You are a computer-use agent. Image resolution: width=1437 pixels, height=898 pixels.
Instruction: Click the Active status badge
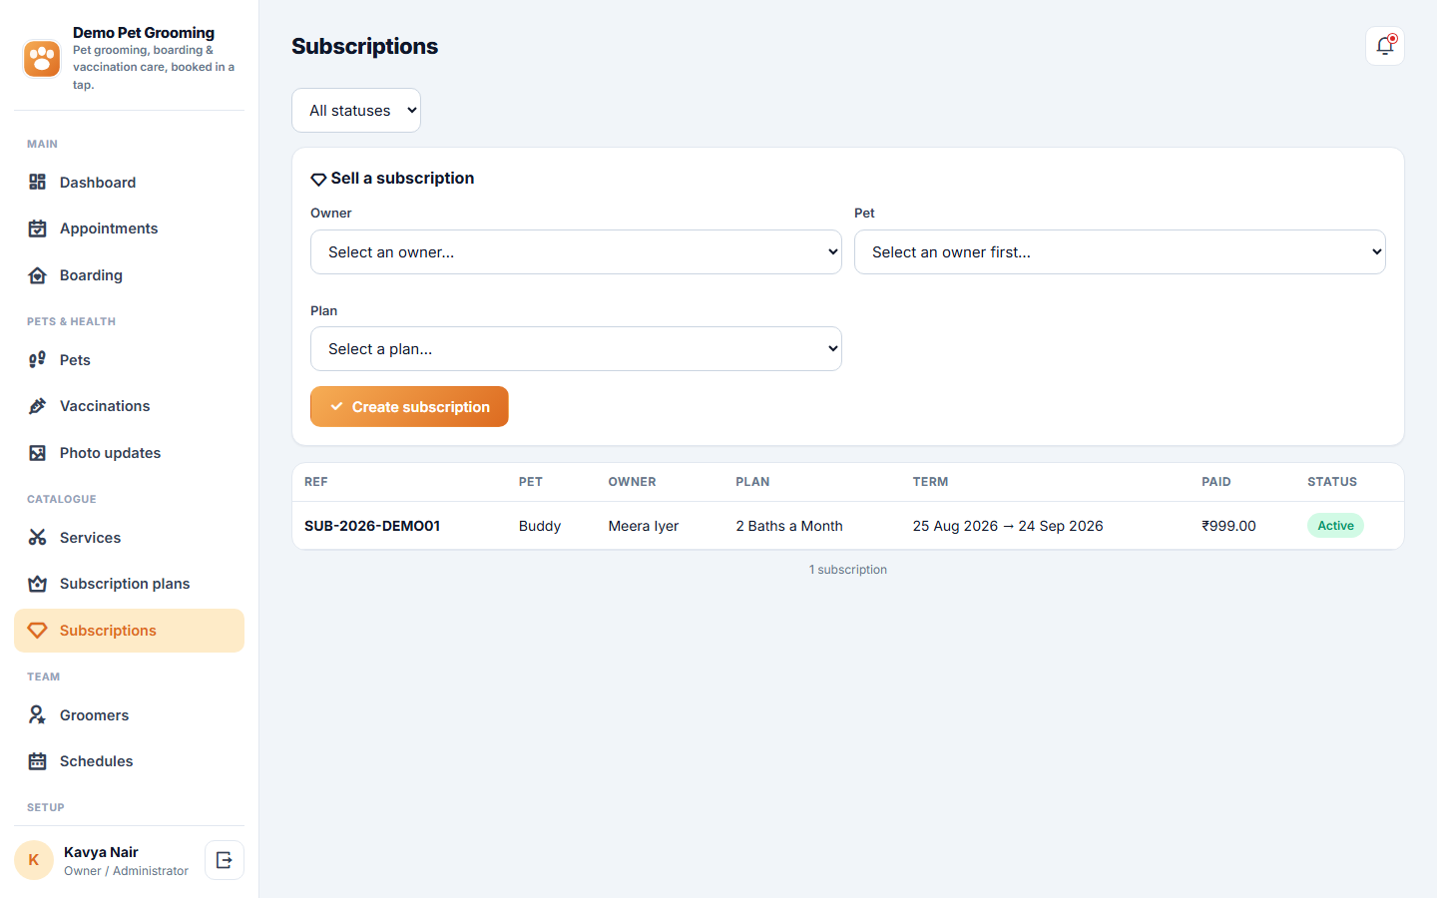click(1335, 526)
